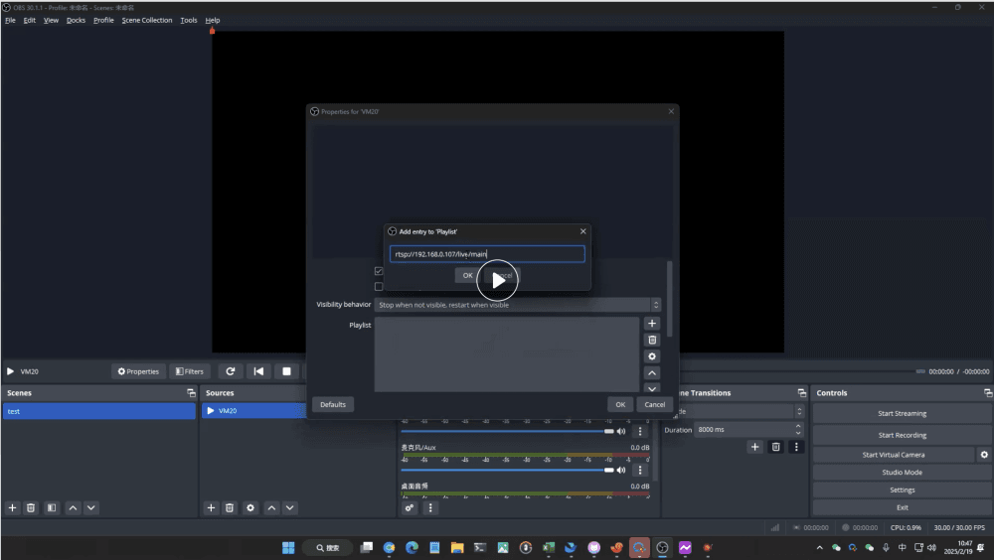Adjust the 麦克风/Aux volume slider
Screen dimensions: 994x560
[507, 470]
